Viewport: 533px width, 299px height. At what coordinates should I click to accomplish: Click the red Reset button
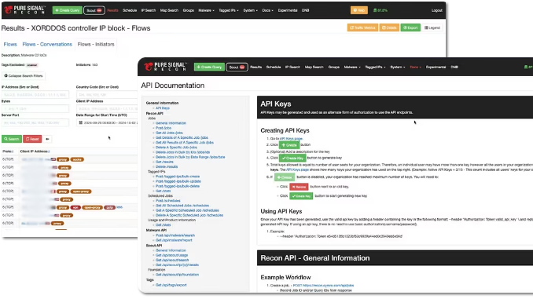click(x=32, y=139)
